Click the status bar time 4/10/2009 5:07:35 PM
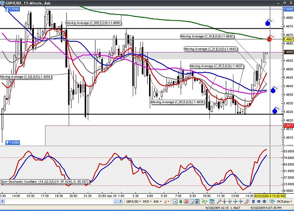 coord(266,208)
